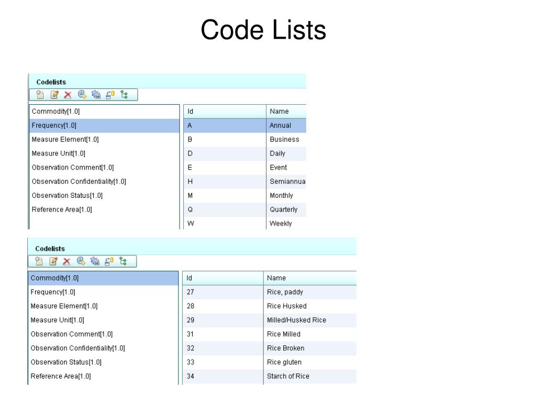Click Id cell 34
The height and width of the screenshot is (402, 536).
click(223, 376)
